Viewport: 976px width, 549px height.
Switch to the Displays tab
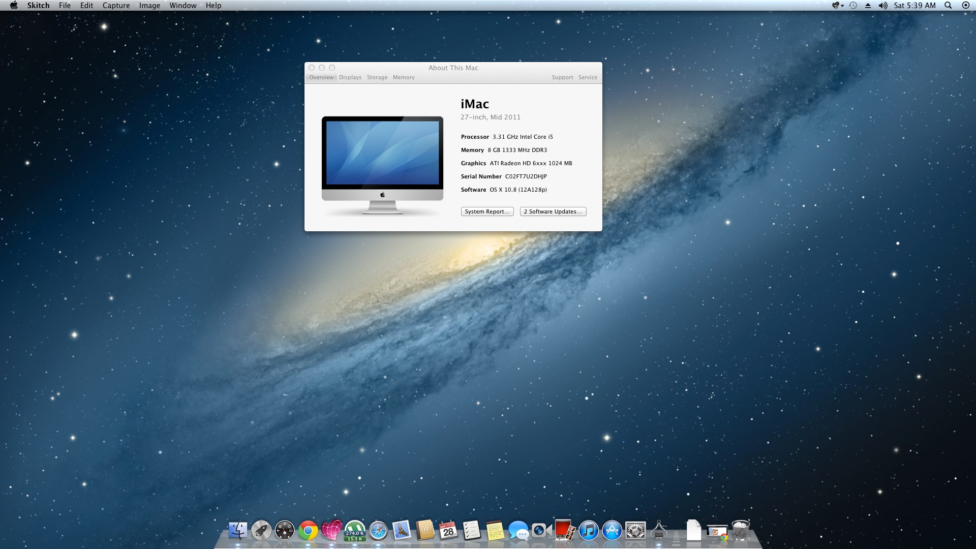click(x=350, y=77)
